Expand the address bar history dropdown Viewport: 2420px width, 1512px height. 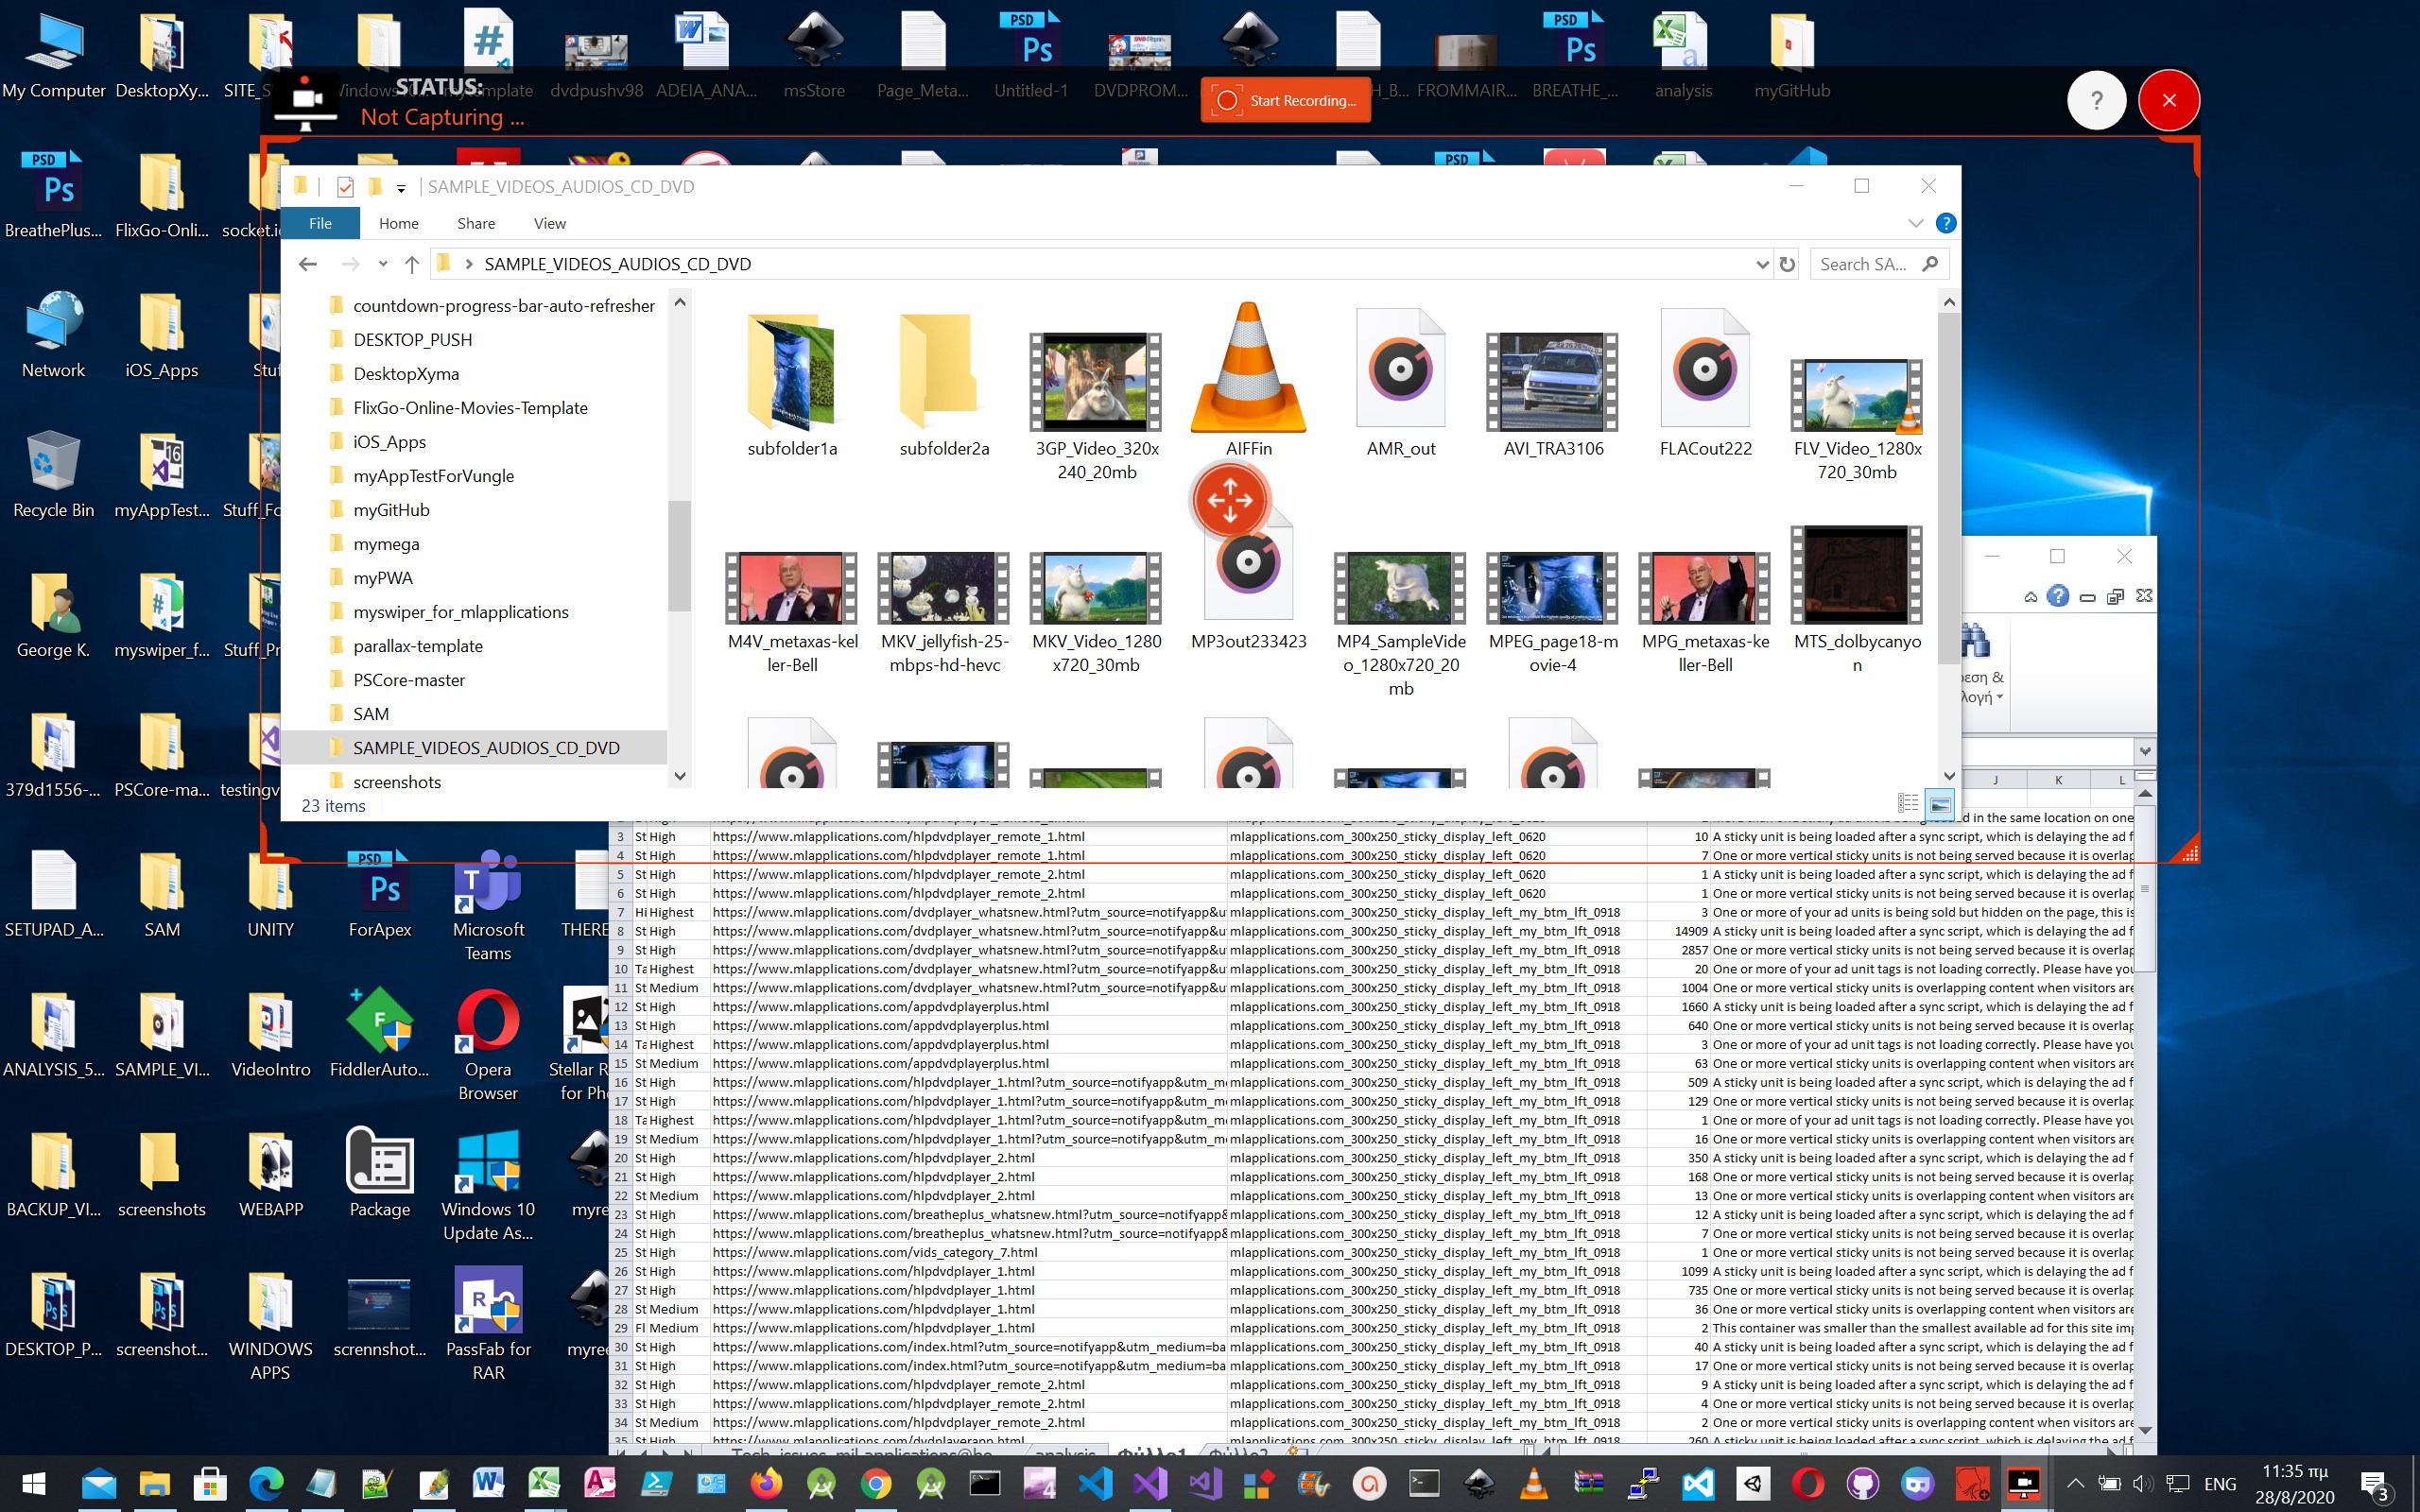coord(1761,264)
